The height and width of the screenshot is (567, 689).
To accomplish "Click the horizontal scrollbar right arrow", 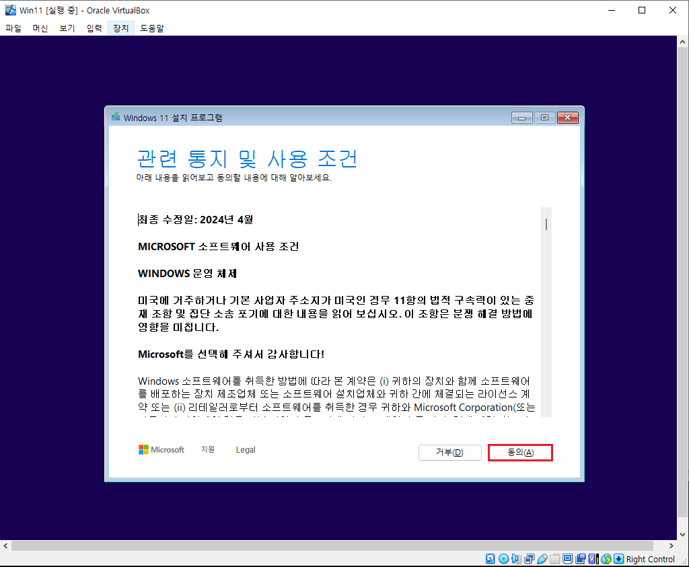I will pos(672,546).
